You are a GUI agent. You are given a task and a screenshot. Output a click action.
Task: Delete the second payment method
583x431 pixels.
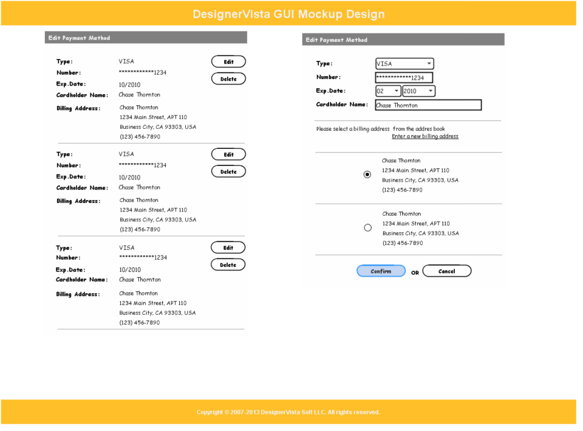(228, 171)
